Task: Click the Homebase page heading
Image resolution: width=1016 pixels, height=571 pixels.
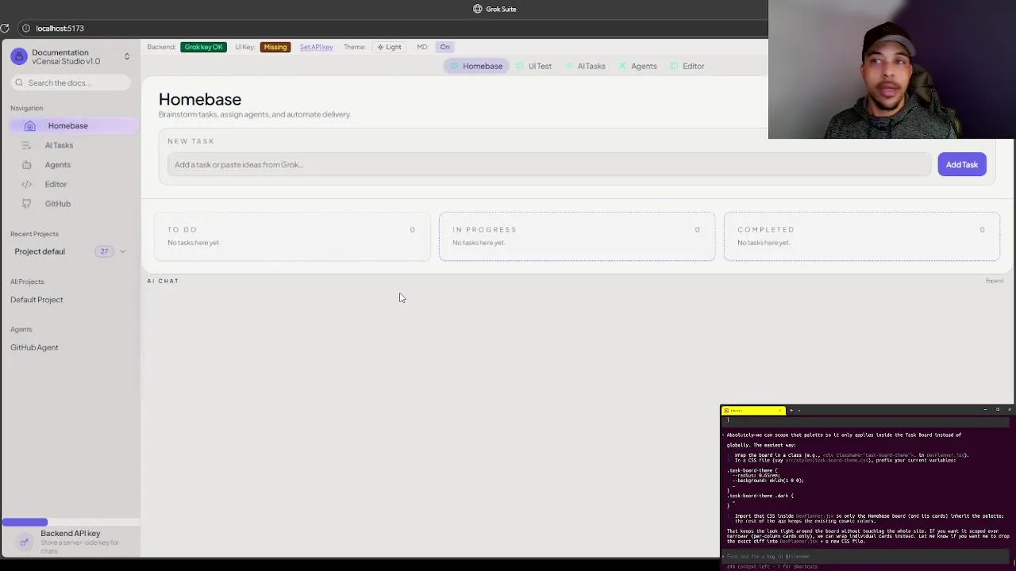Action: (x=200, y=99)
